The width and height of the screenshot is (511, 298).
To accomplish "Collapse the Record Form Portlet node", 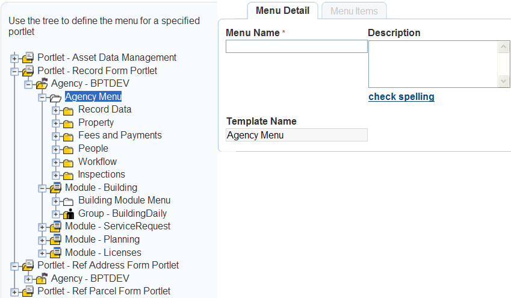I will click(15, 72).
